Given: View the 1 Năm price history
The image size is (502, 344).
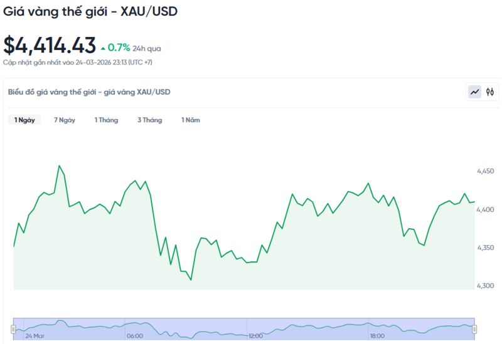Looking at the screenshot, I should coord(191,120).
